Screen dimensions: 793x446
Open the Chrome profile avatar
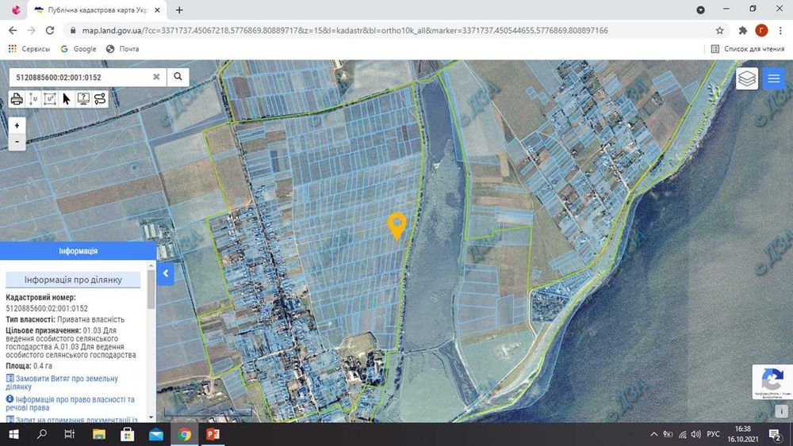(x=761, y=30)
